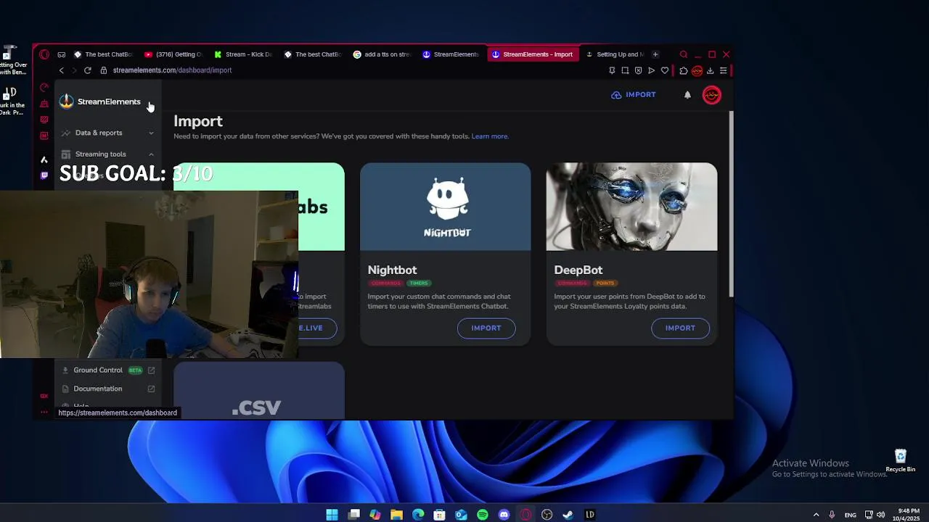Open the StreamElements logo home link
929x522 pixels.
100,101
